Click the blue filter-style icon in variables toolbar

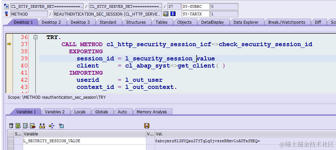point(61,126)
